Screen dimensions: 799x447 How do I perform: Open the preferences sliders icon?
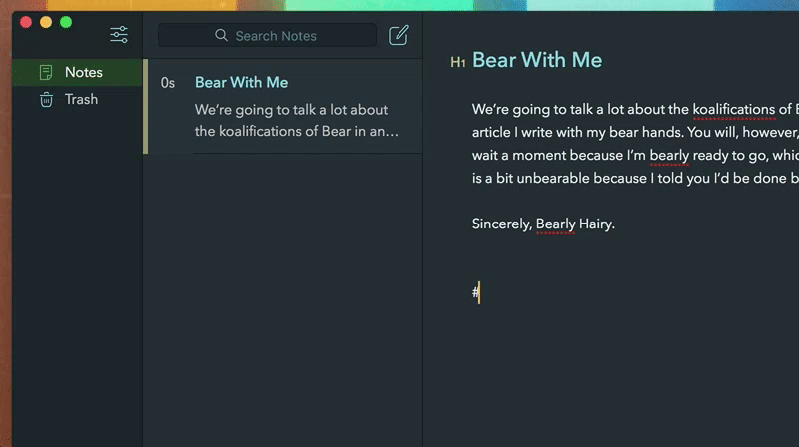pyautogui.click(x=119, y=35)
